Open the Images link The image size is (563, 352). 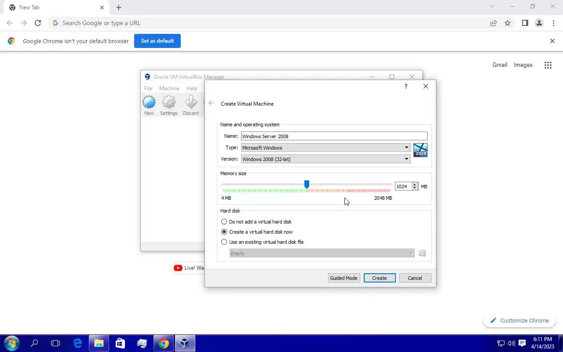[x=523, y=65]
